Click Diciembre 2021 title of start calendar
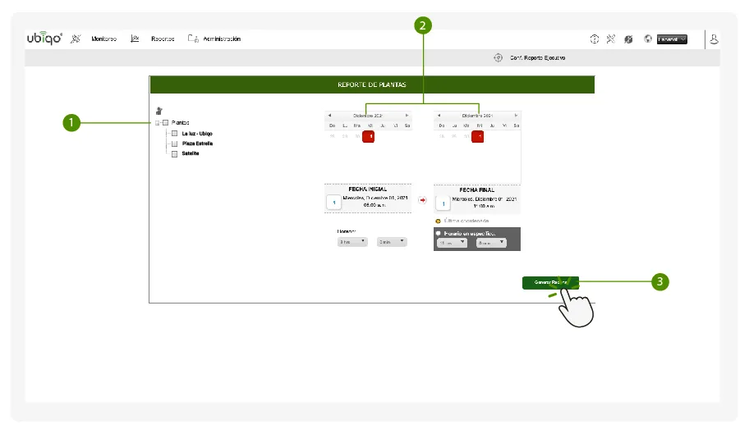 coord(368,116)
